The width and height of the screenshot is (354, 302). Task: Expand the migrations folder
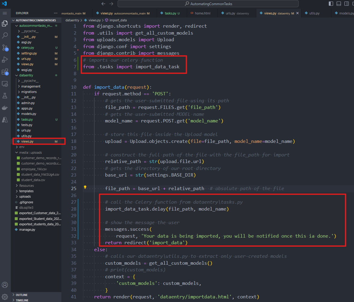coord(36,92)
